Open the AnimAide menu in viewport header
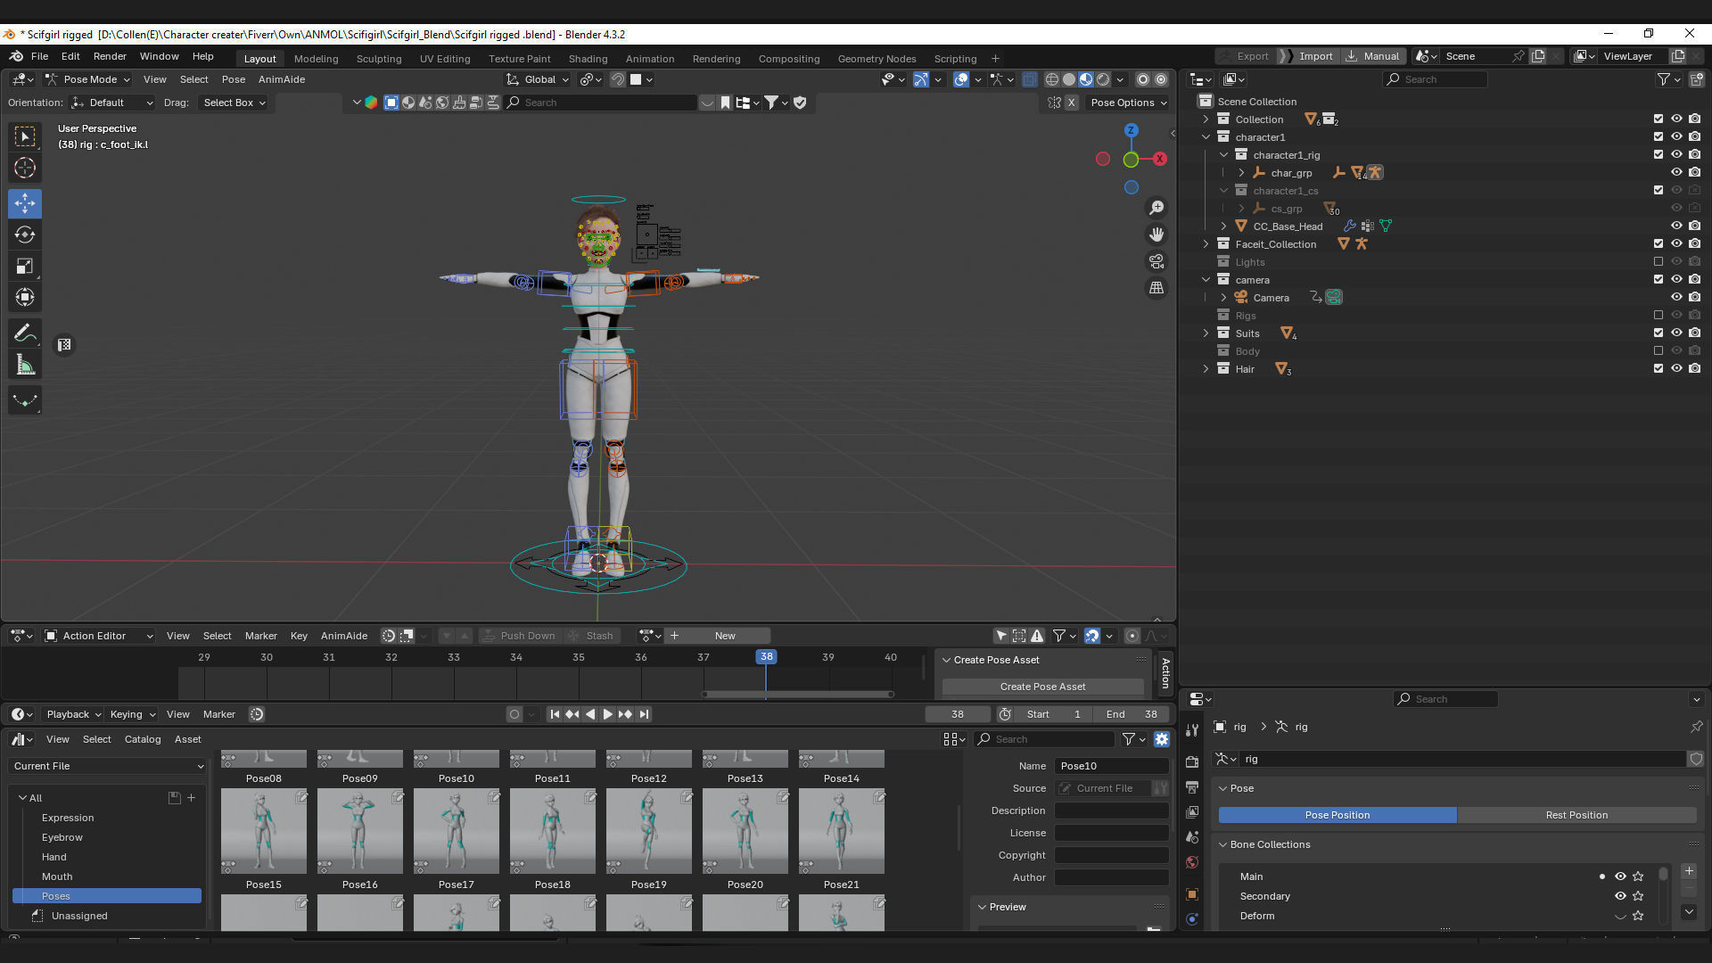The width and height of the screenshot is (1712, 963). (282, 79)
